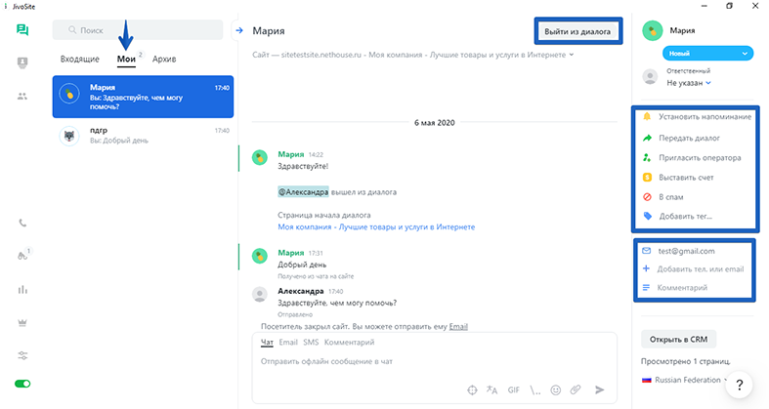Image resolution: width=769 pixels, height=409 pixels.
Task: Open the binoculars icon with badge 1
Action: (x=23, y=255)
